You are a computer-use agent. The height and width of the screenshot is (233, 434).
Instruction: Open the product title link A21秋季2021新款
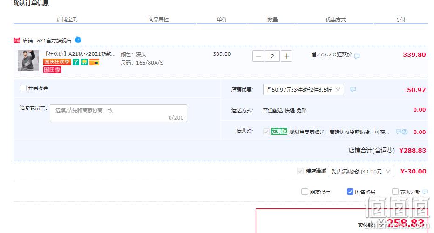tap(80, 54)
